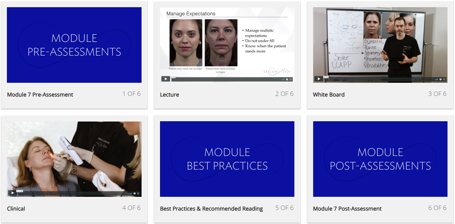Click the Clinical video progress bar
This screenshot has height=224, width=455.
click(72, 193)
